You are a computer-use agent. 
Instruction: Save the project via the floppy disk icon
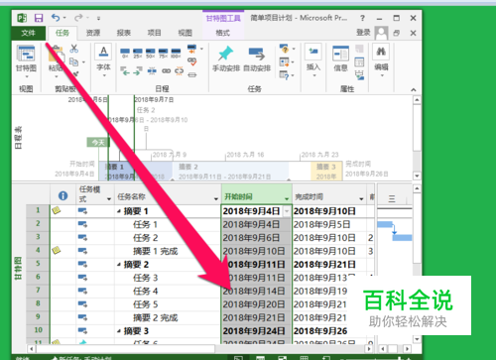coord(39,18)
